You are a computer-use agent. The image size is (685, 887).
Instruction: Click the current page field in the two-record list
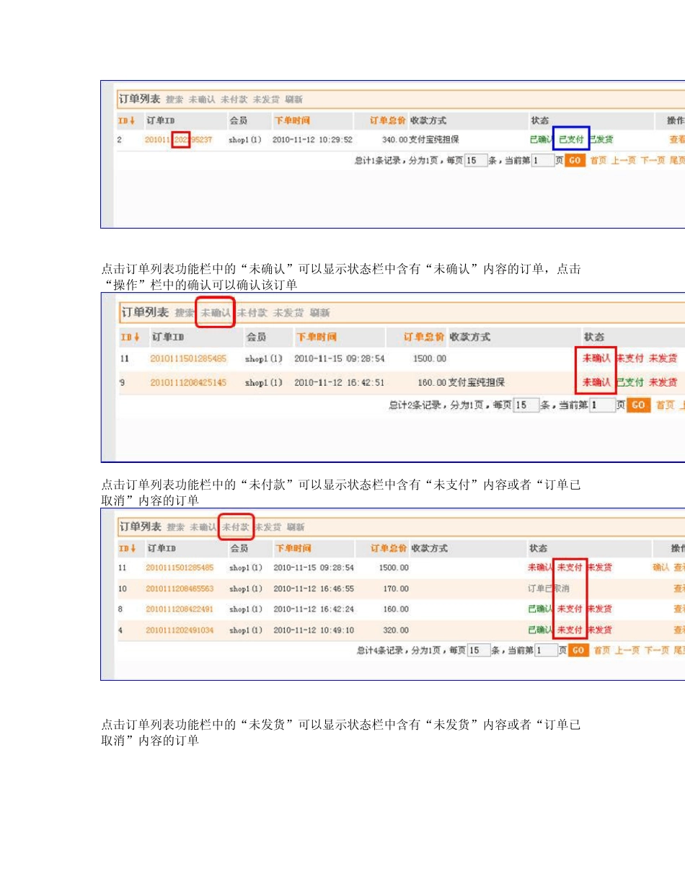(x=602, y=405)
